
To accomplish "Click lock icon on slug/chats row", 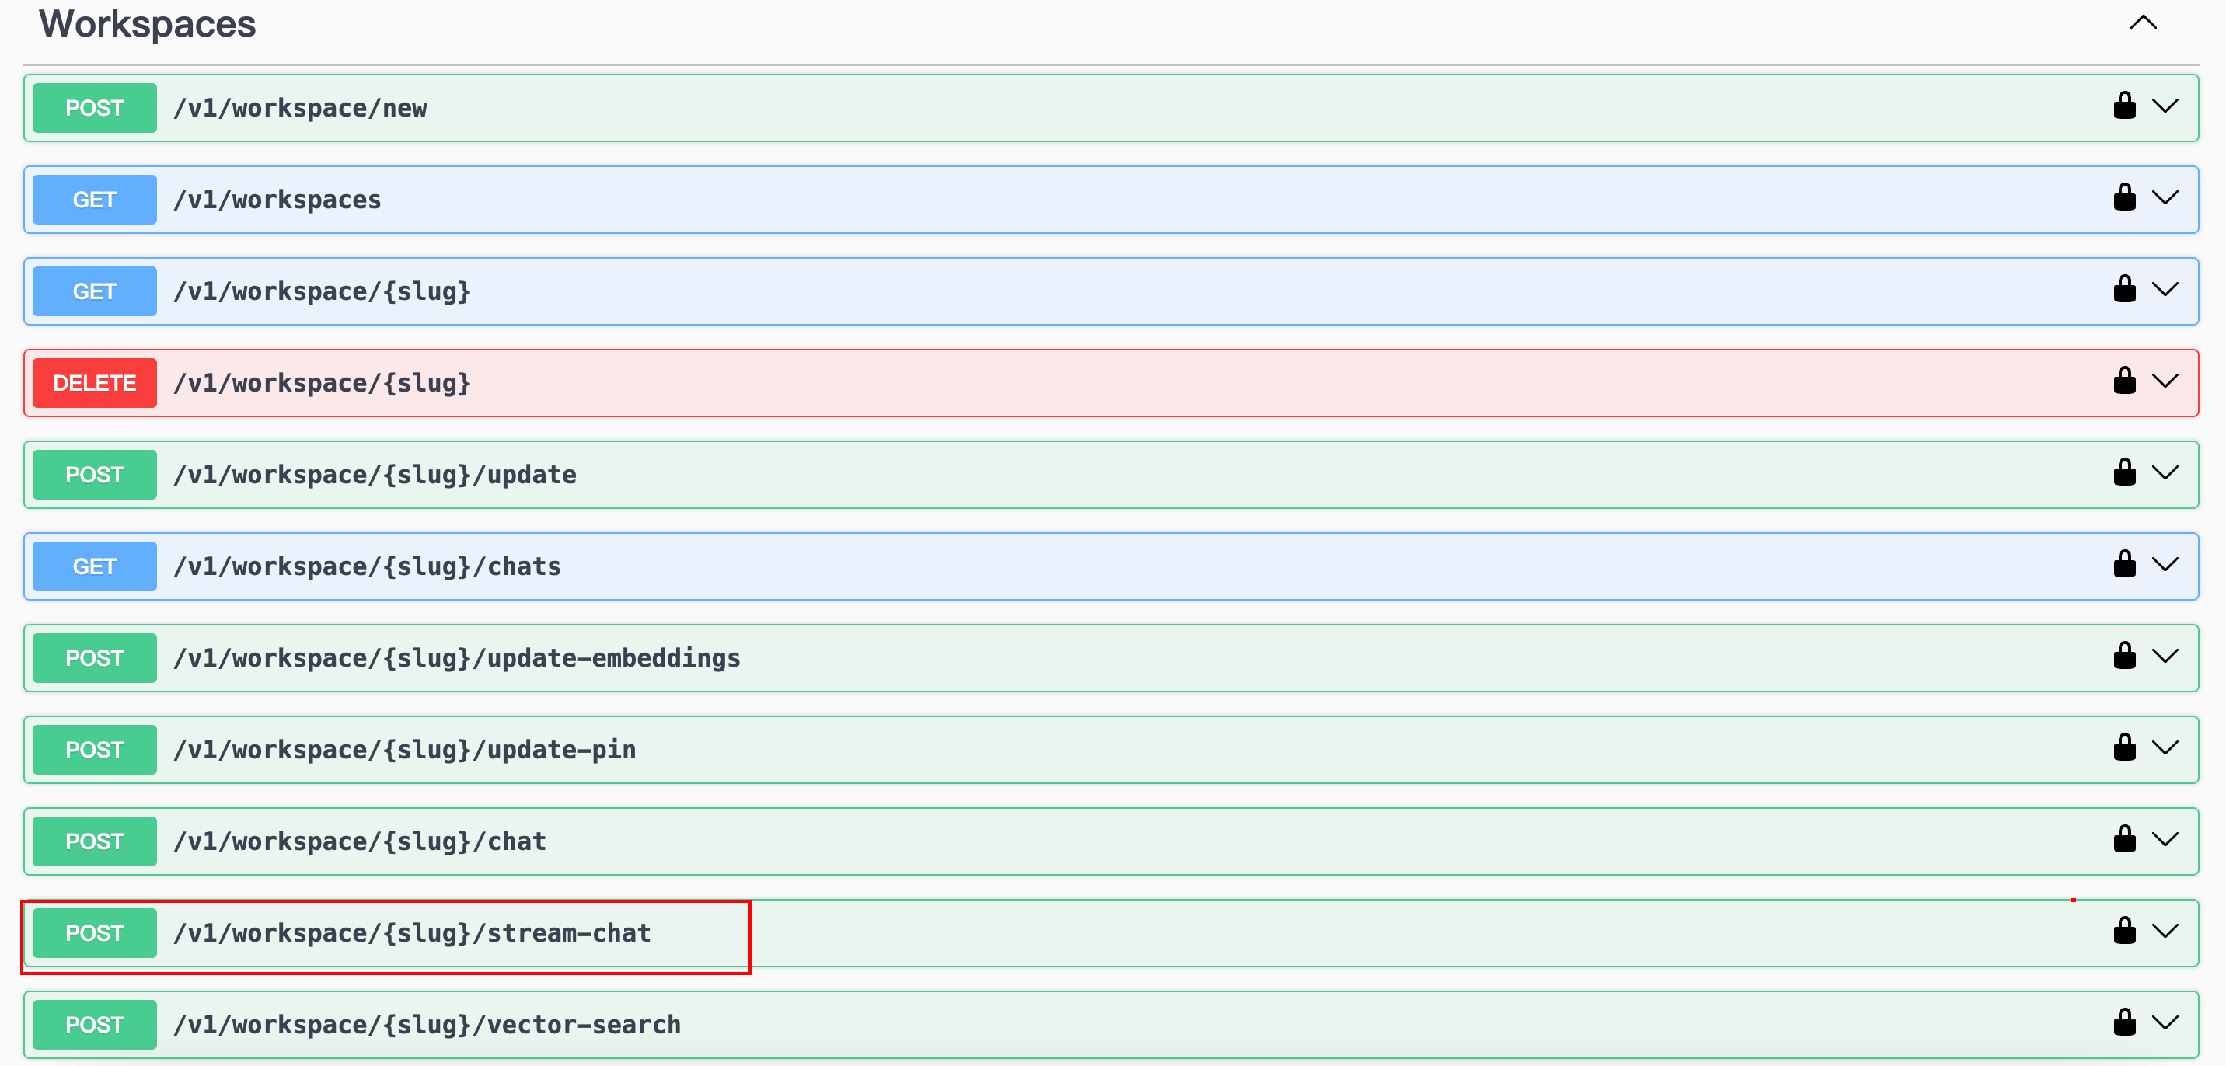I will [x=2124, y=564].
